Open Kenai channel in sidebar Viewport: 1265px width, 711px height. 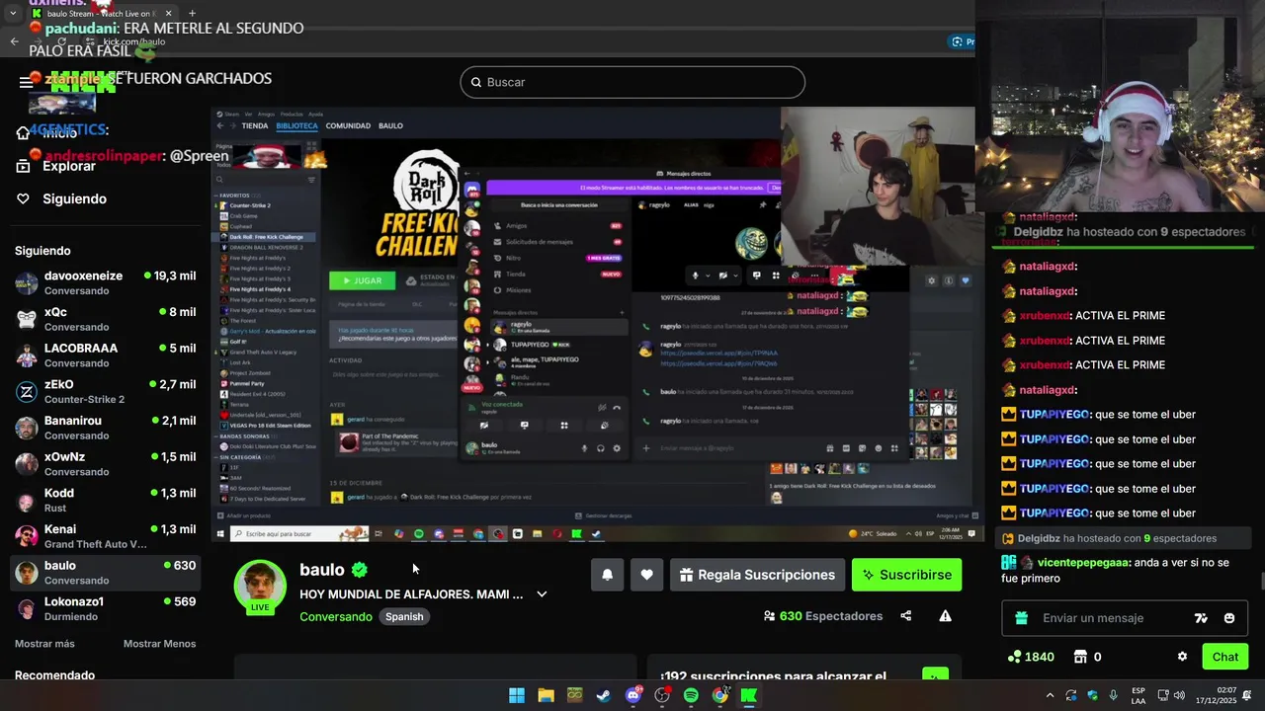104,536
